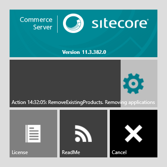The width and height of the screenshot is (167, 167).
Task: Click the Sitecore circular swirl logo
Action: point(73,23)
